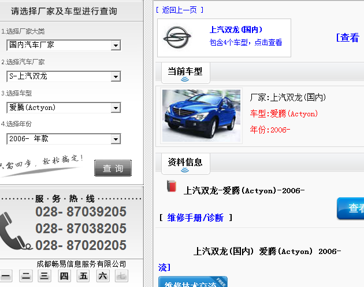The image size is (364, 287).
Task: Click the 流] link text
Action: pyautogui.click(x=164, y=267)
